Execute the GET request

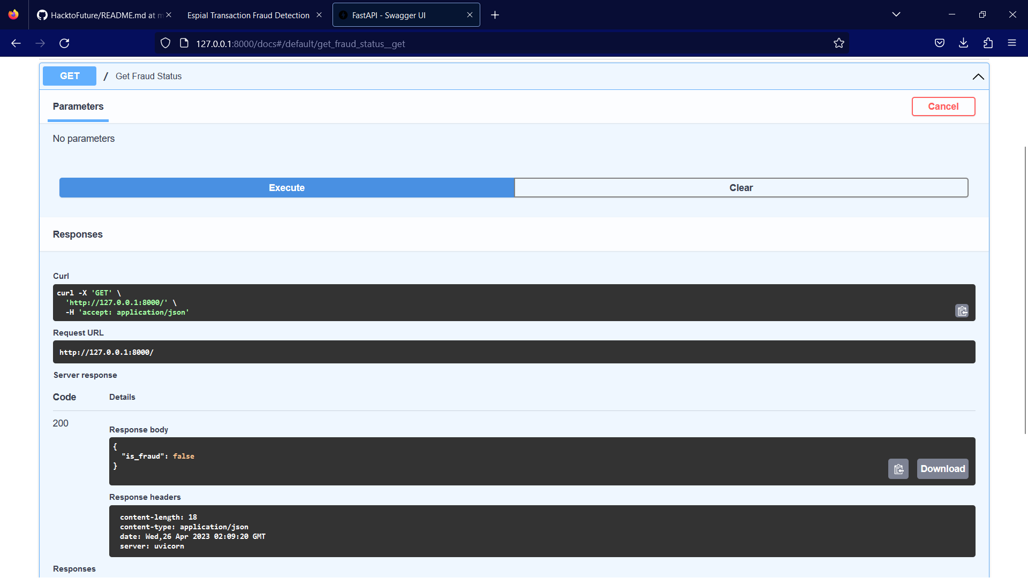pos(286,187)
